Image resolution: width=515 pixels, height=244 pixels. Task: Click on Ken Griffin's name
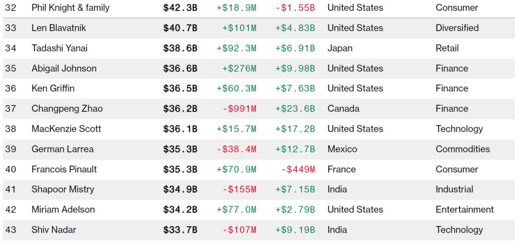tap(53, 89)
